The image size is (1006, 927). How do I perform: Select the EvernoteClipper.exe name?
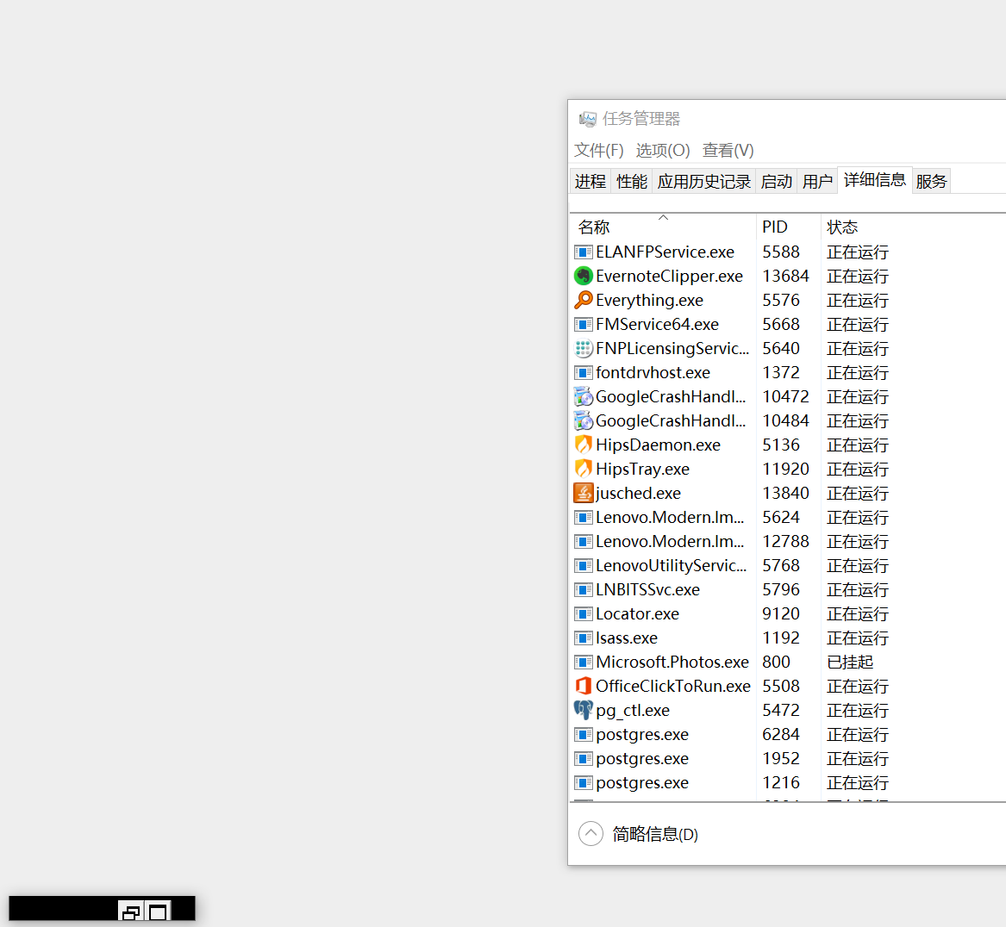669,277
